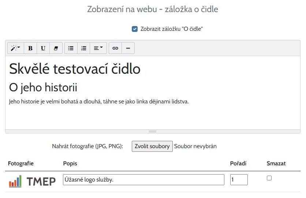Click the eraser remove-formatting icon

(56, 48)
